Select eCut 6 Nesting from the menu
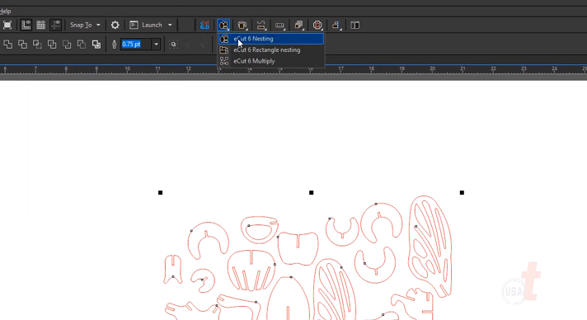The height and width of the screenshot is (320, 587). pyautogui.click(x=271, y=39)
